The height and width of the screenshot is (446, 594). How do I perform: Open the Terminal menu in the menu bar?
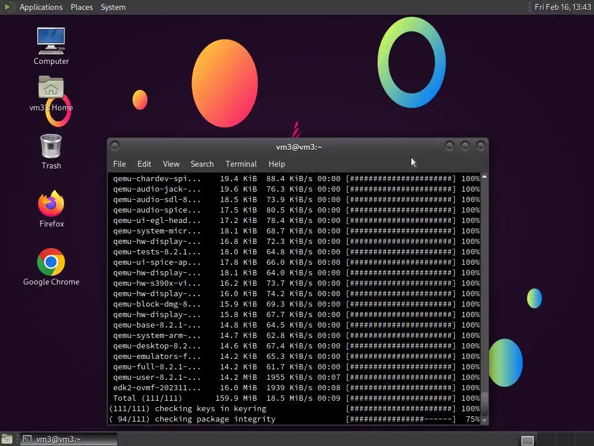click(x=241, y=164)
